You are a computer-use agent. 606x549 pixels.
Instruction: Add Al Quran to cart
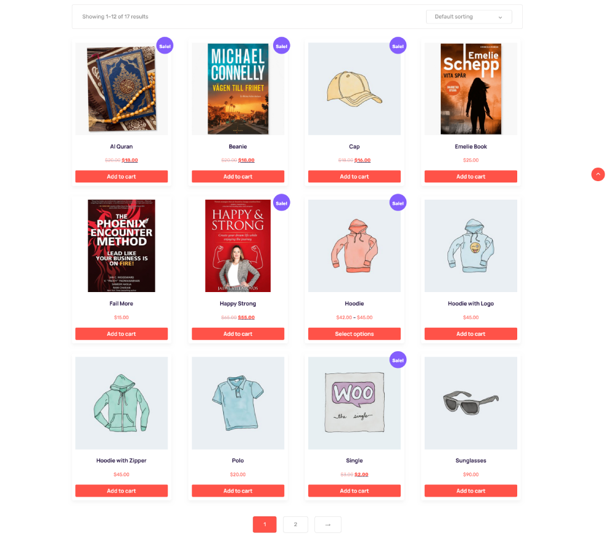point(121,177)
